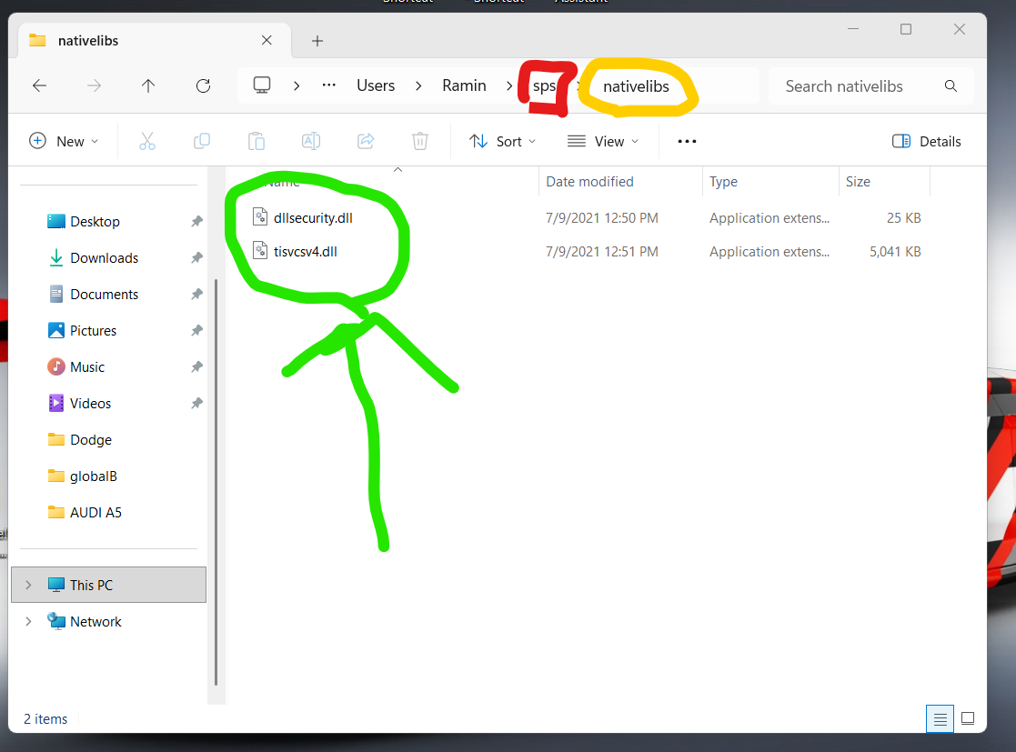1016x752 pixels.
Task: Click the dllsecurity.dll file icon
Action: click(x=260, y=216)
